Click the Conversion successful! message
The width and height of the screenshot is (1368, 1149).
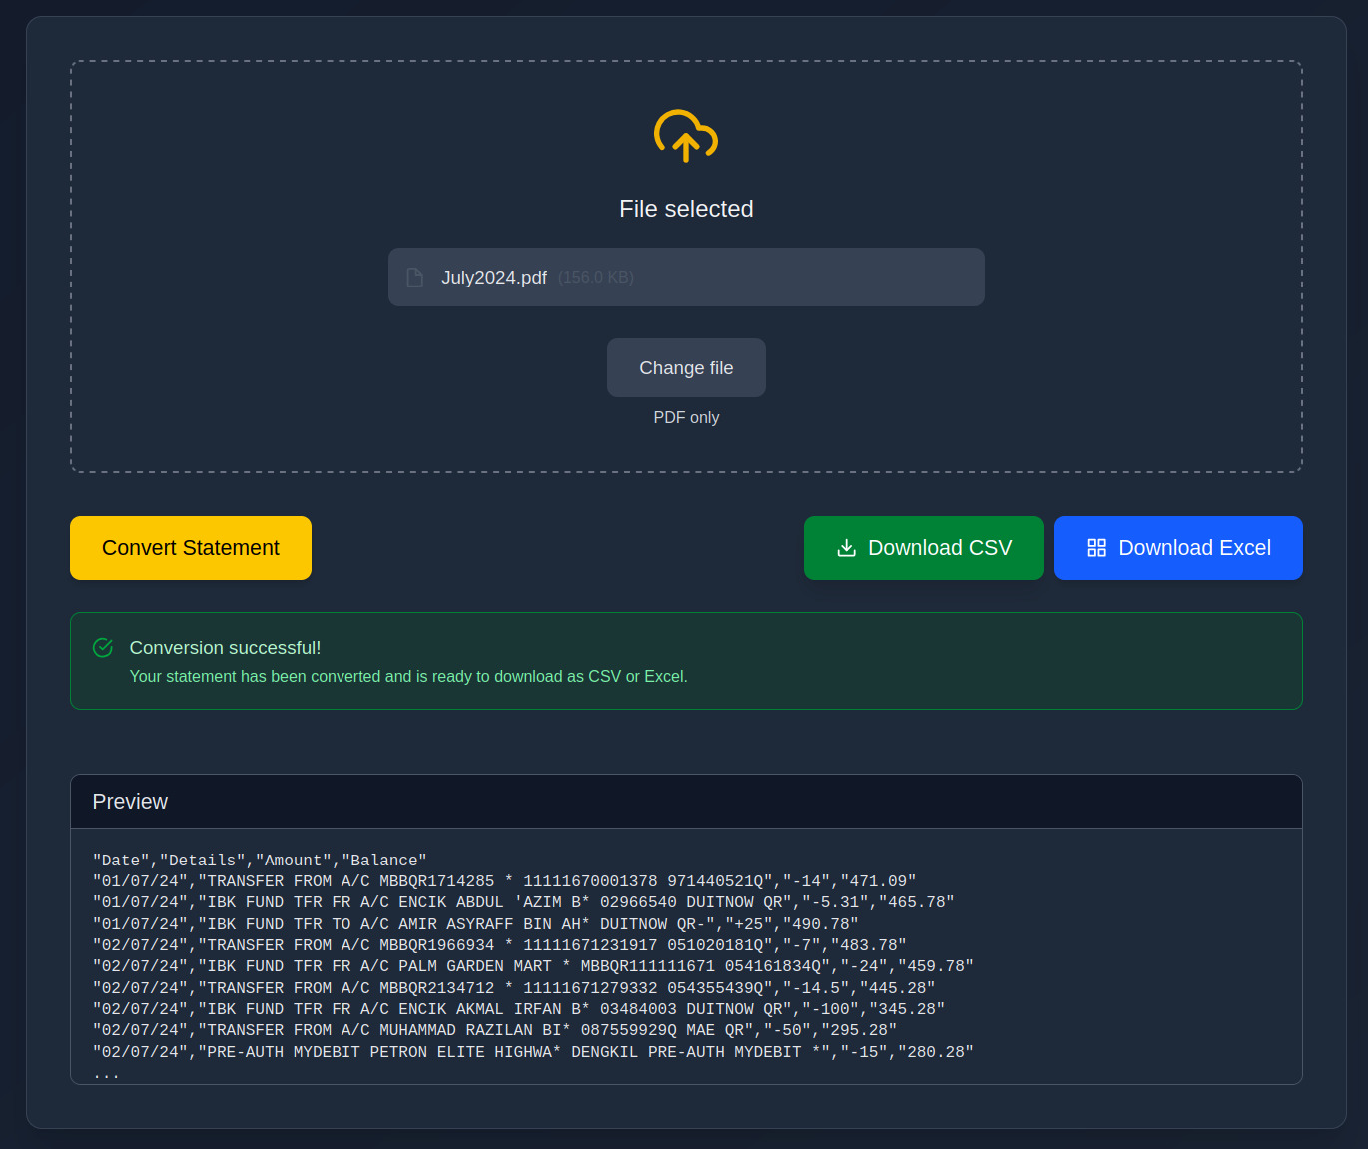pos(225,648)
